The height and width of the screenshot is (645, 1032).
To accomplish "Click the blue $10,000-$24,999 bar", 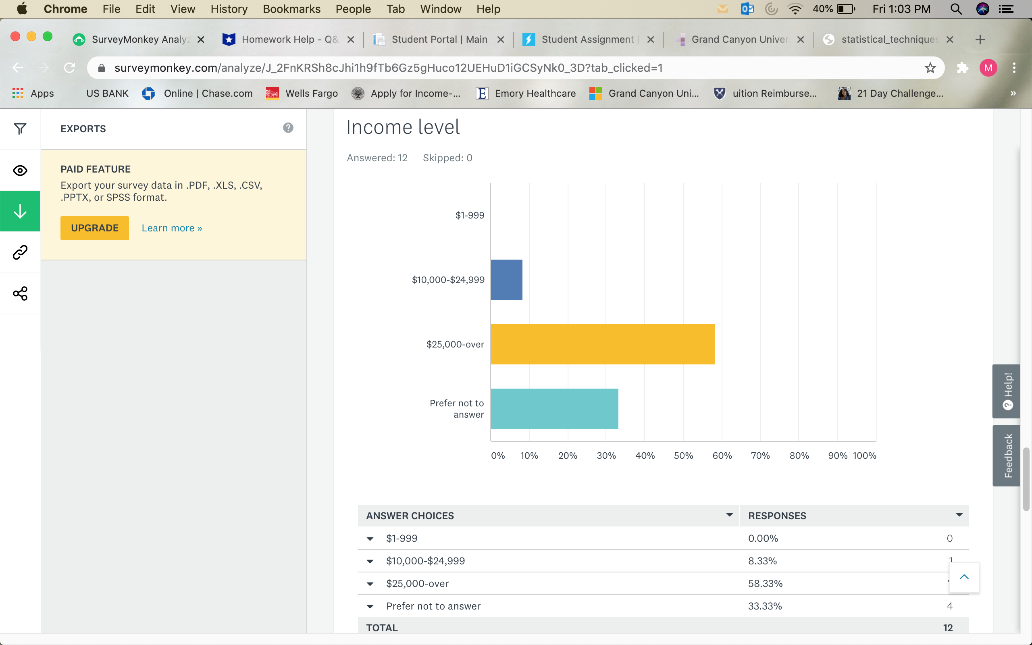I will [x=507, y=280].
